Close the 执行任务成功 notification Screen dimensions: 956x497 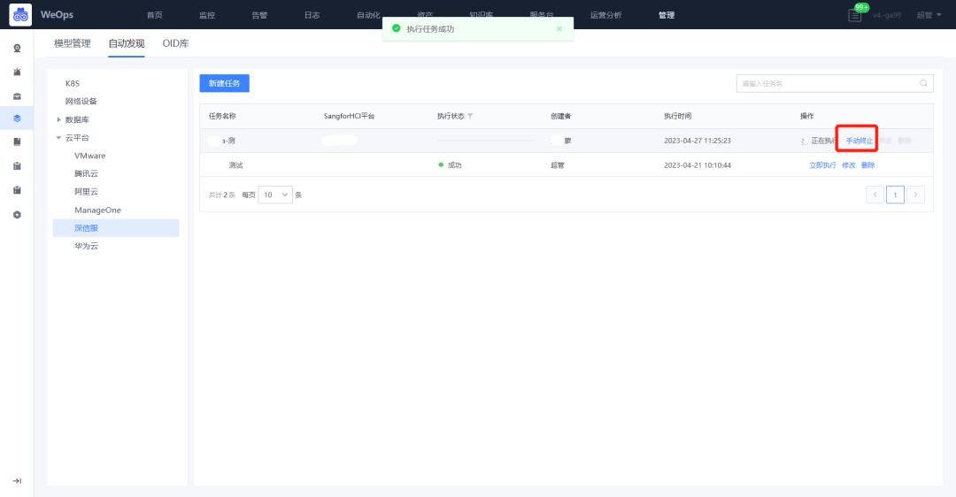559,28
